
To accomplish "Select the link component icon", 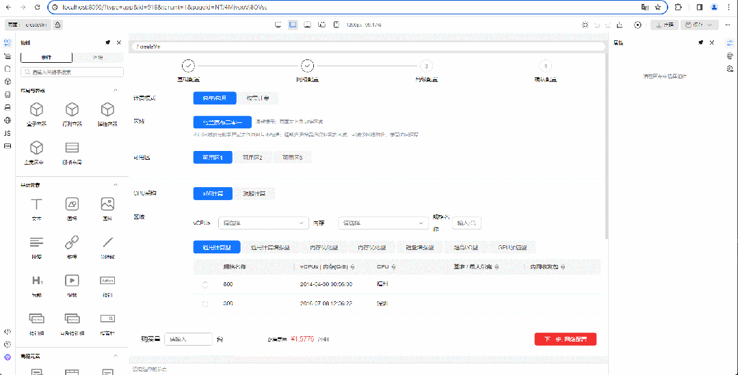I will (72, 242).
